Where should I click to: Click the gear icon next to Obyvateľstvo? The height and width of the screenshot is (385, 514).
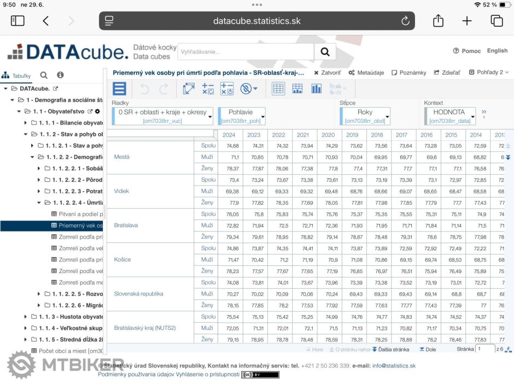point(97,111)
